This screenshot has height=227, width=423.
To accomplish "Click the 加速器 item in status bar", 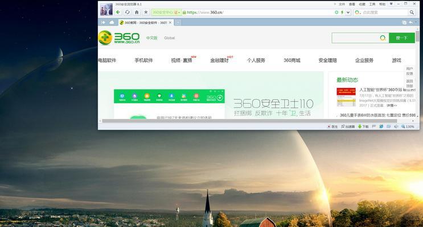I will point(348,127).
